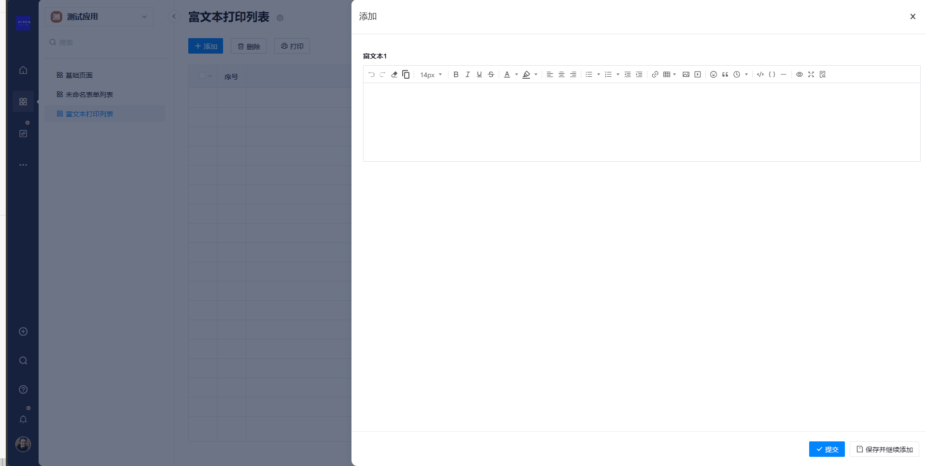Select 未命名表单列表 in the sidebar menu
Image resolution: width=926 pixels, height=466 pixels.
point(89,95)
